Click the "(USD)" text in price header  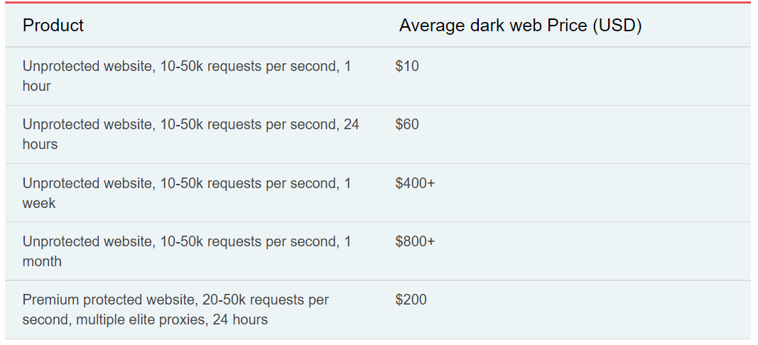[x=617, y=26]
